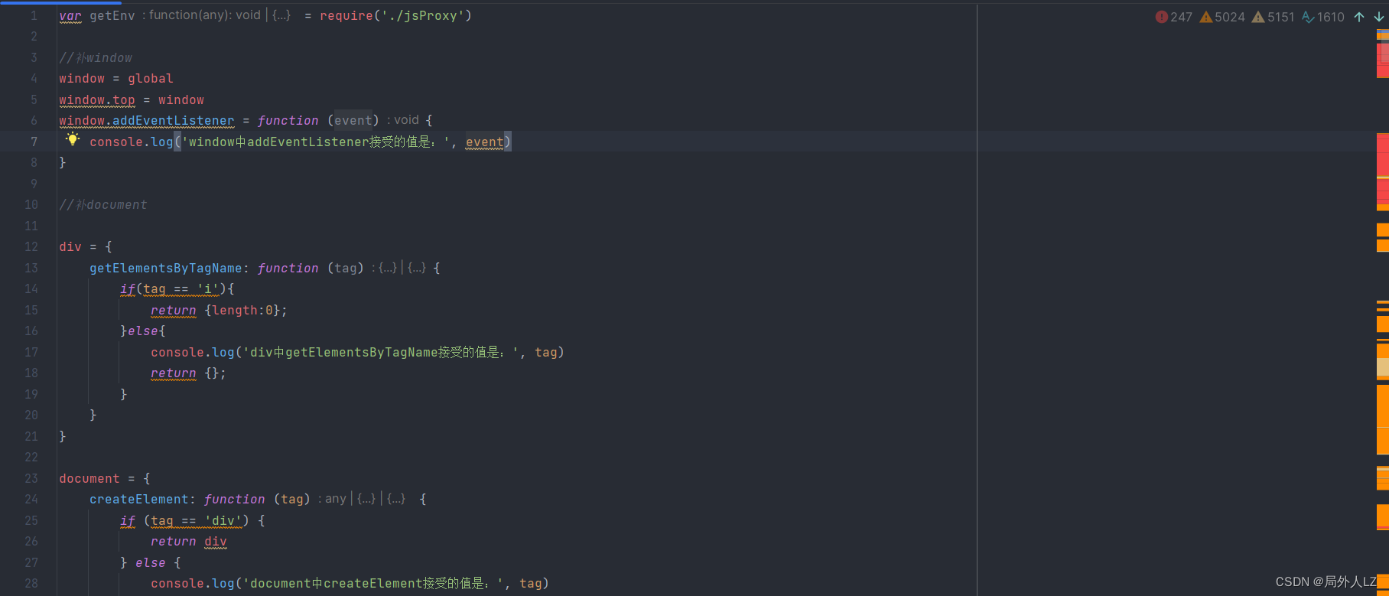Expand the {...} hint right after 'any' on line 24
This screenshot has width=1389, height=596.
tap(366, 499)
